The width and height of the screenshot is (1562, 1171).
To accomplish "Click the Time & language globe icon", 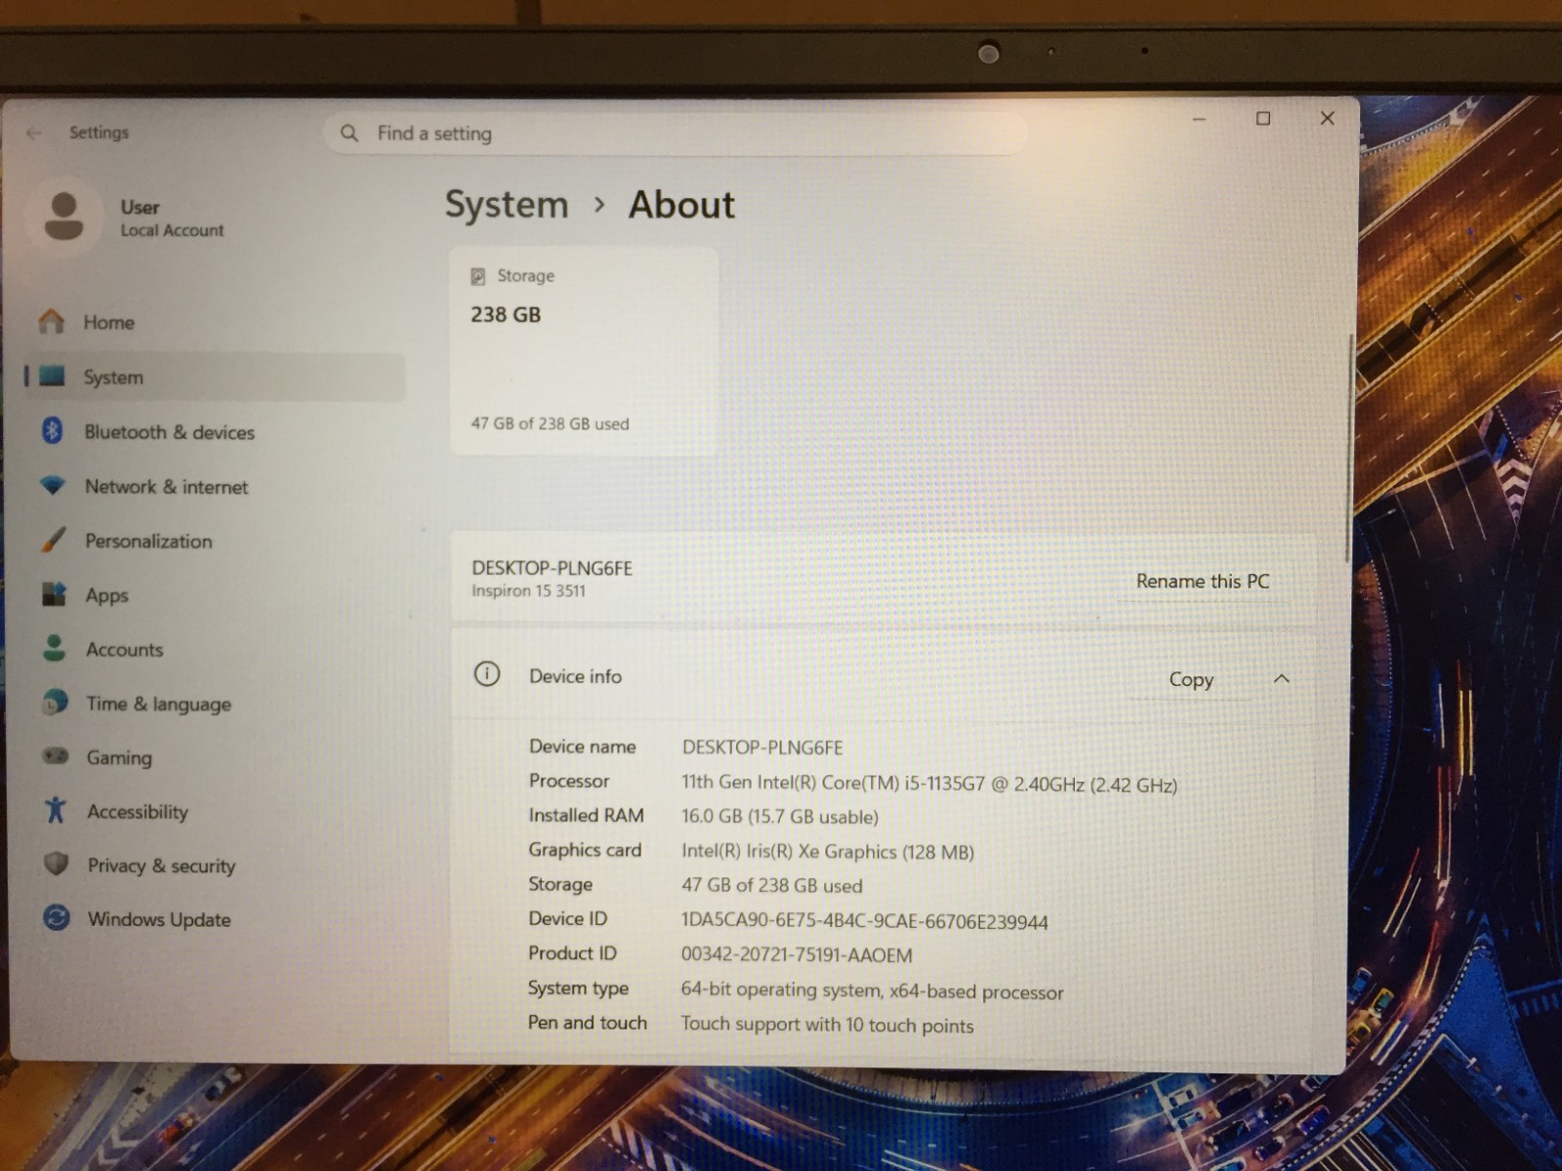I will (56, 703).
